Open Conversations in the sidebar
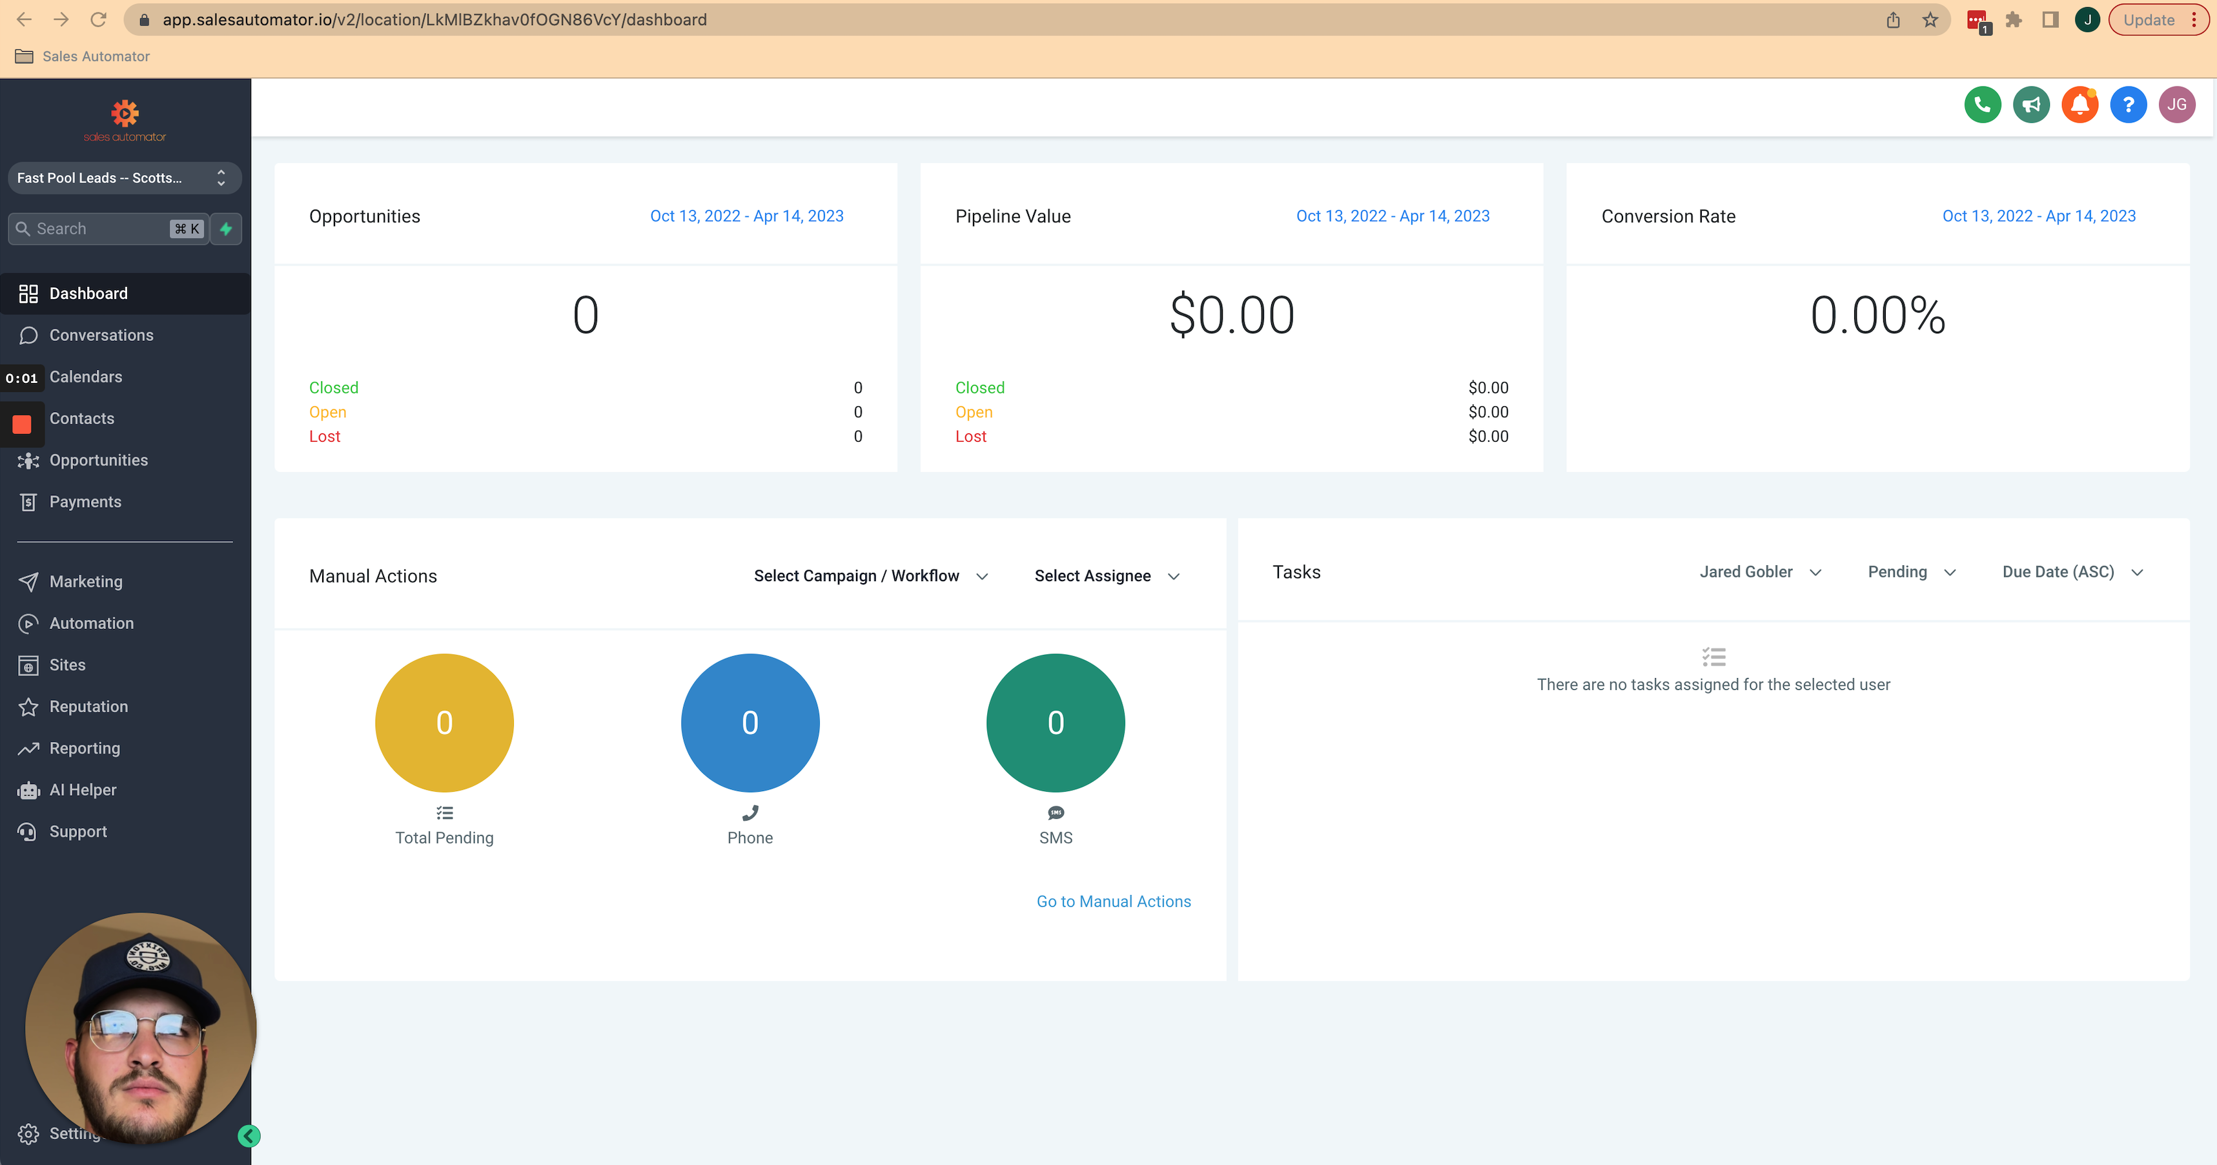This screenshot has height=1165, width=2217. point(101,335)
